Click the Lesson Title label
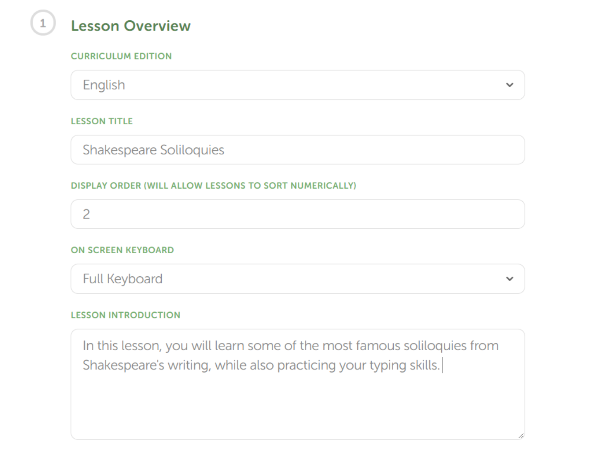The height and width of the screenshot is (456, 593). [102, 121]
